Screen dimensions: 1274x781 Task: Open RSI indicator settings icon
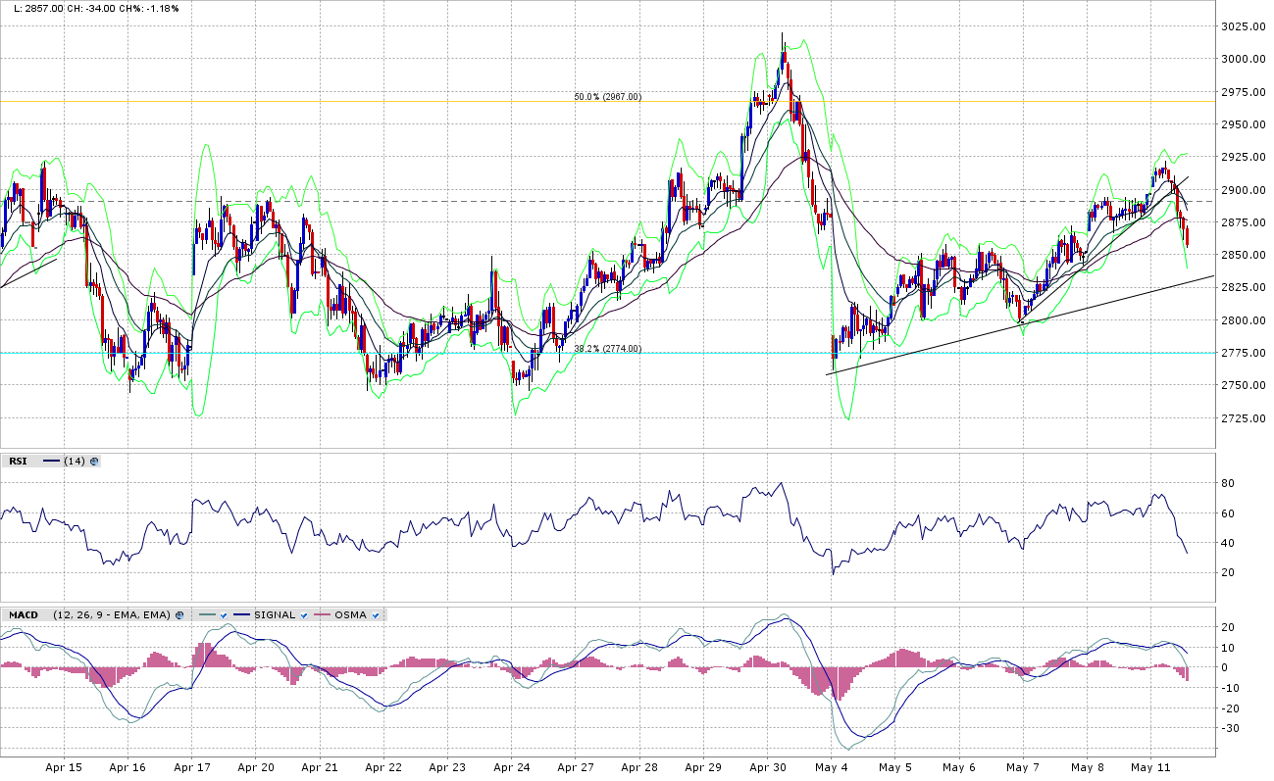coord(94,461)
